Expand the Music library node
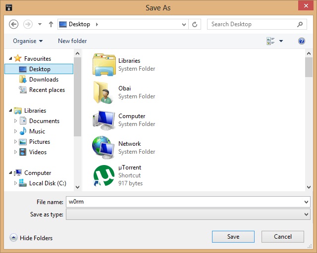The height and width of the screenshot is (253, 317). point(15,131)
